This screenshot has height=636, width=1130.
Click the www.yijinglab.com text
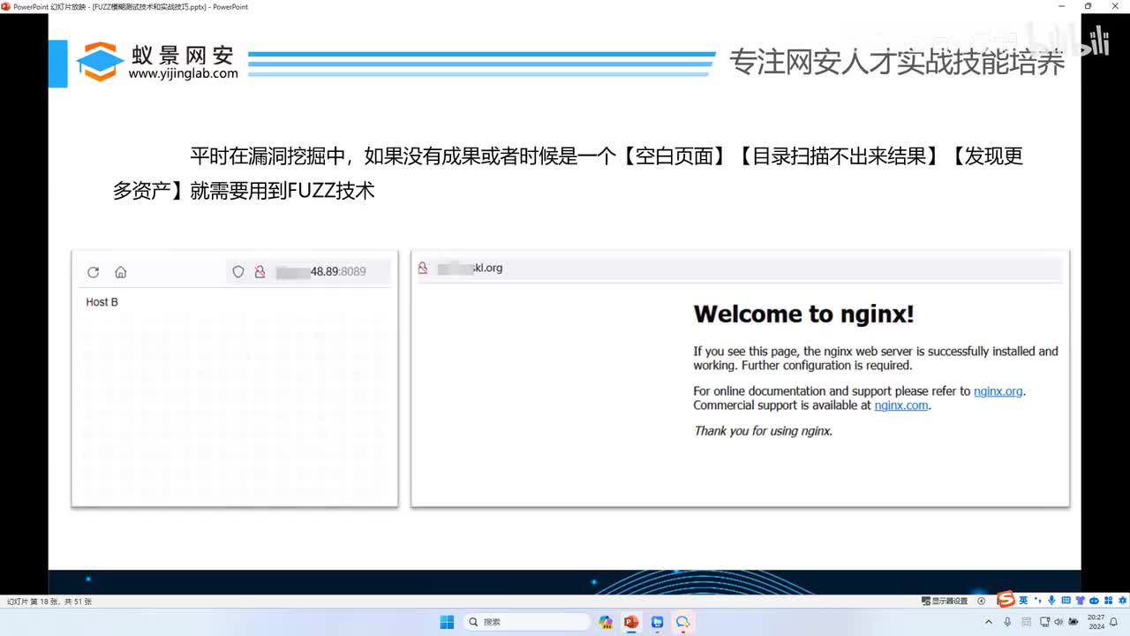pyautogui.click(x=183, y=74)
